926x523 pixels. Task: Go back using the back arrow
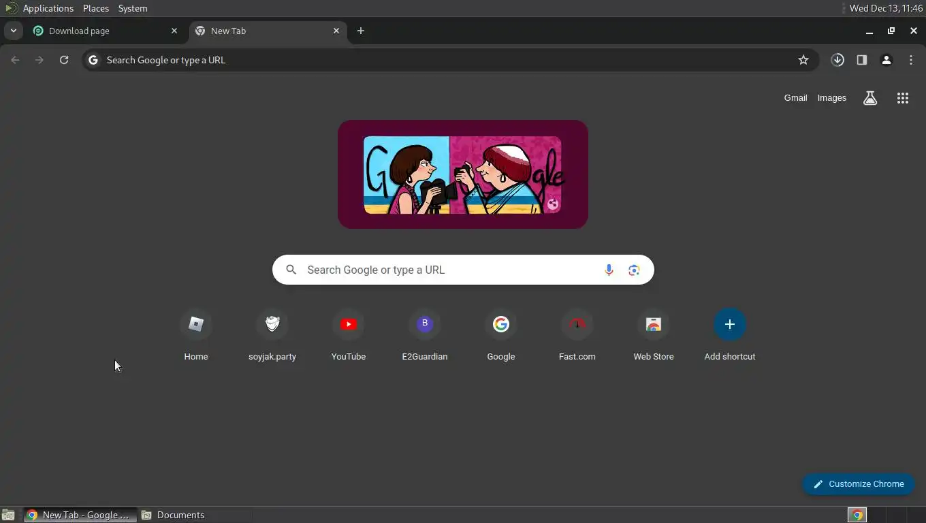click(15, 60)
